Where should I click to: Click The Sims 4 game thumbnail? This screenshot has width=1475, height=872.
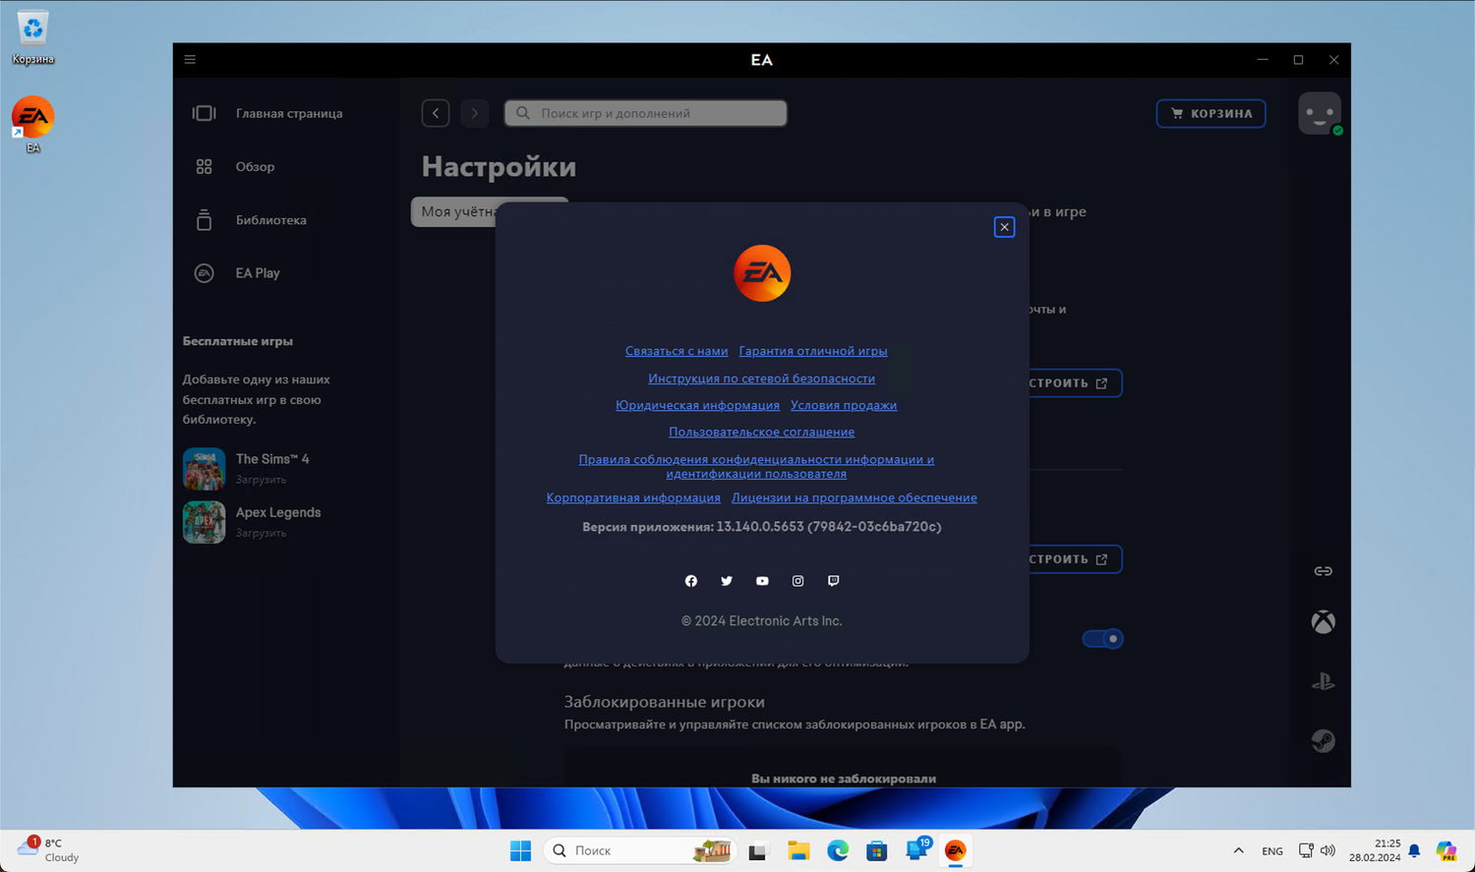204,469
